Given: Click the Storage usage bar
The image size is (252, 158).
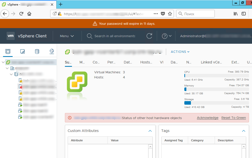Looking at the screenshot, I should (x=216, y=103).
